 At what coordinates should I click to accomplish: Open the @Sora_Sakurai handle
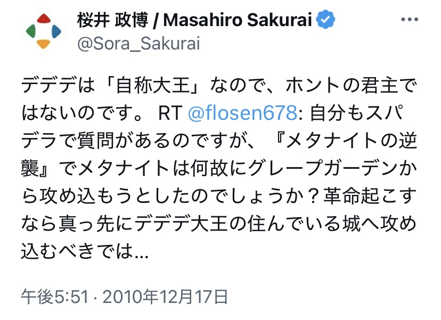tap(138, 44)
